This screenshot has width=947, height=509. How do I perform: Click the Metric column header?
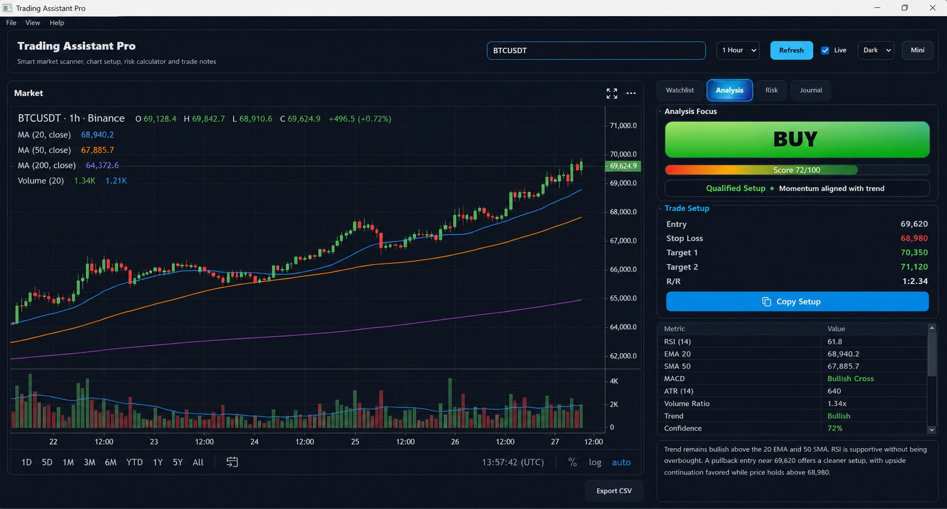tap(739, 329)
